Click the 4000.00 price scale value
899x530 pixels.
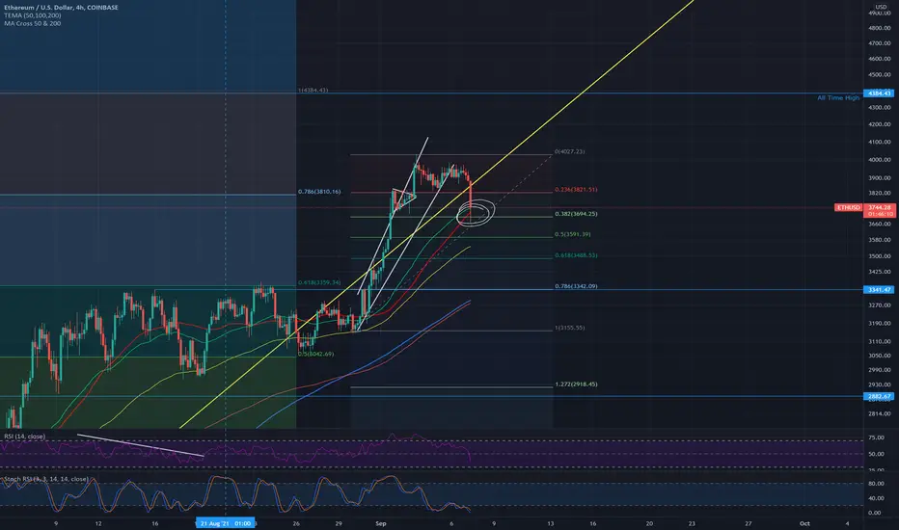[x=879, y=160]
